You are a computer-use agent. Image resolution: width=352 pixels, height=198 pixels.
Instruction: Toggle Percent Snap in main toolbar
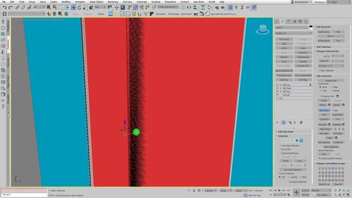point(141,8)
